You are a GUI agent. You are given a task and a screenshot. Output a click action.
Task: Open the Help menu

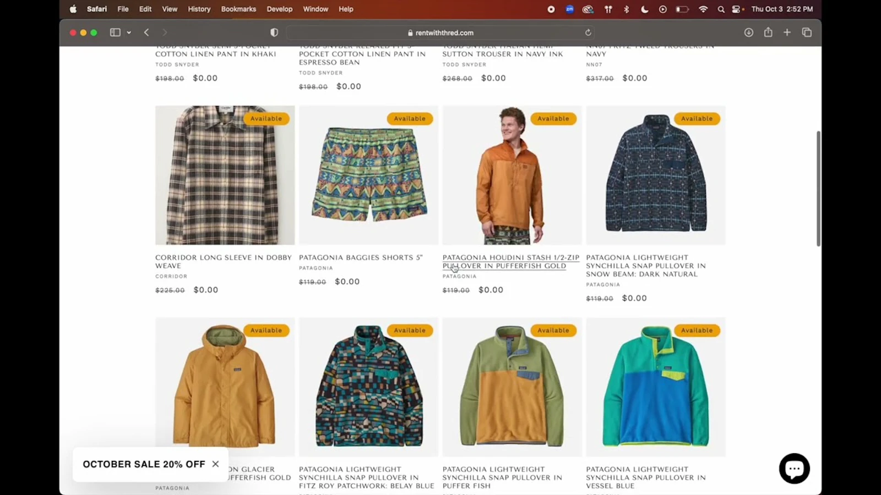pos(346,9)
